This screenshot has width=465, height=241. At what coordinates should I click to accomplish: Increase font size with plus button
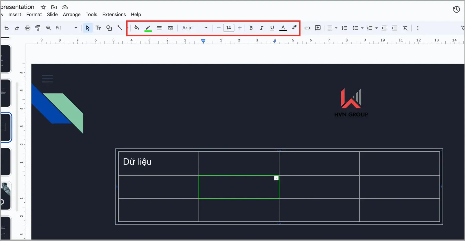240,28
